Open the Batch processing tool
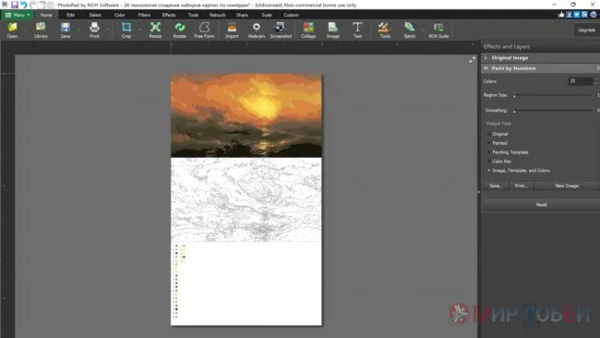Screen dimensions: 600x338 (410, 30)
